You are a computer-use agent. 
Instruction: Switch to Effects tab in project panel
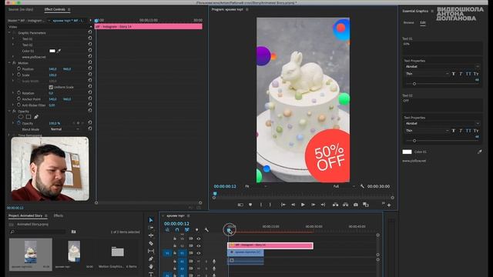pos(59,215)
